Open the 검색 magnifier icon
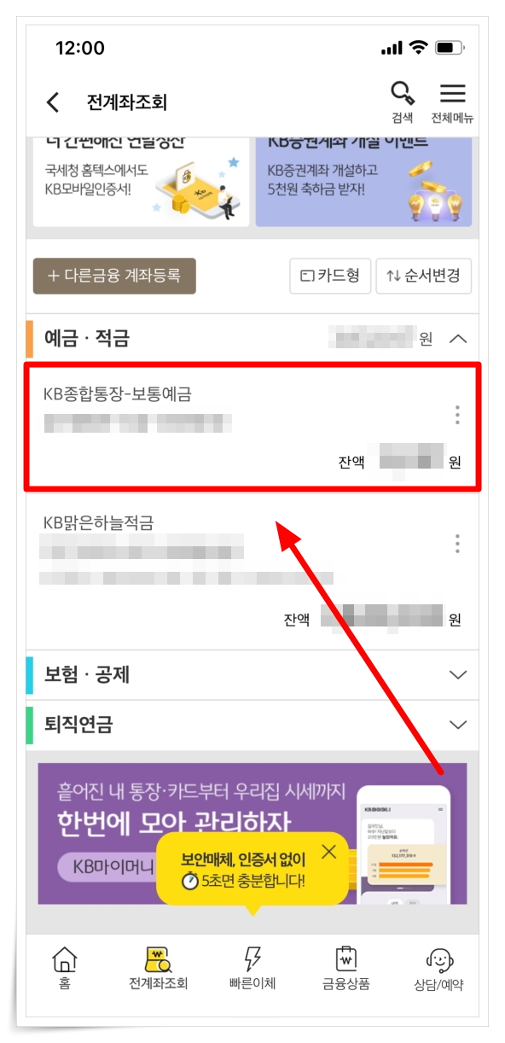Viewport: 505px width, 1043px height. [x=402, y=94]
